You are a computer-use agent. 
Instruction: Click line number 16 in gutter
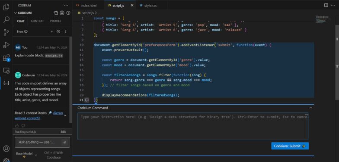[81, 75]
